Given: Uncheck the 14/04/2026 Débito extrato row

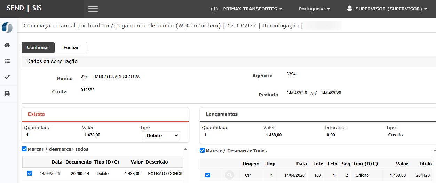Looking at the screenshot, I should (x=30, y=173).
